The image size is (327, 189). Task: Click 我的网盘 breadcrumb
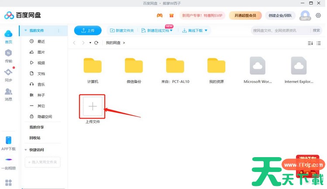113,43
